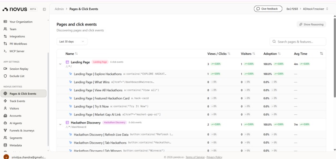Select Landing Page | Explore Hackathons row

191,74
